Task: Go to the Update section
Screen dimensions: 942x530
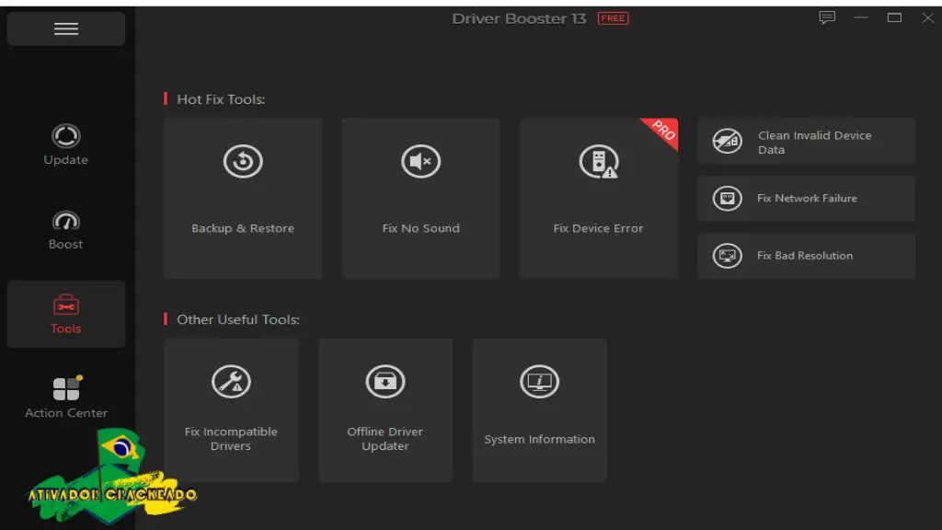Action: [x=66, y=144]
